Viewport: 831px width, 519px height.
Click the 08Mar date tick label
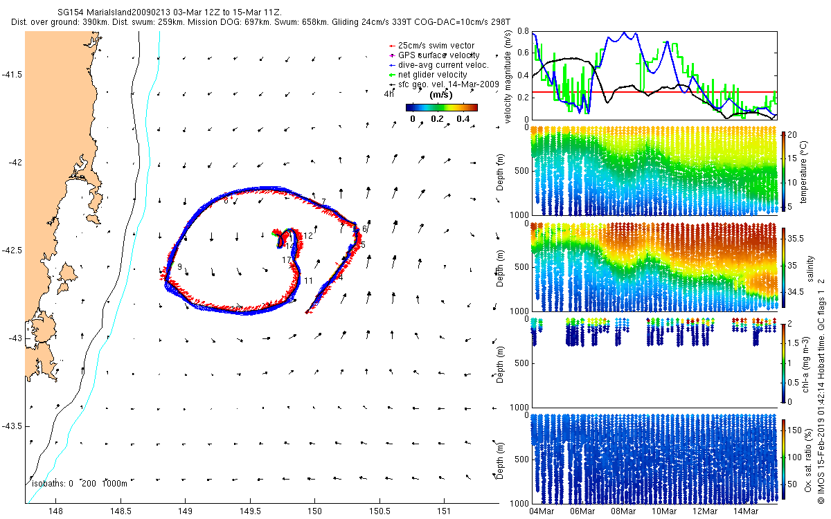tap(623, 511)
